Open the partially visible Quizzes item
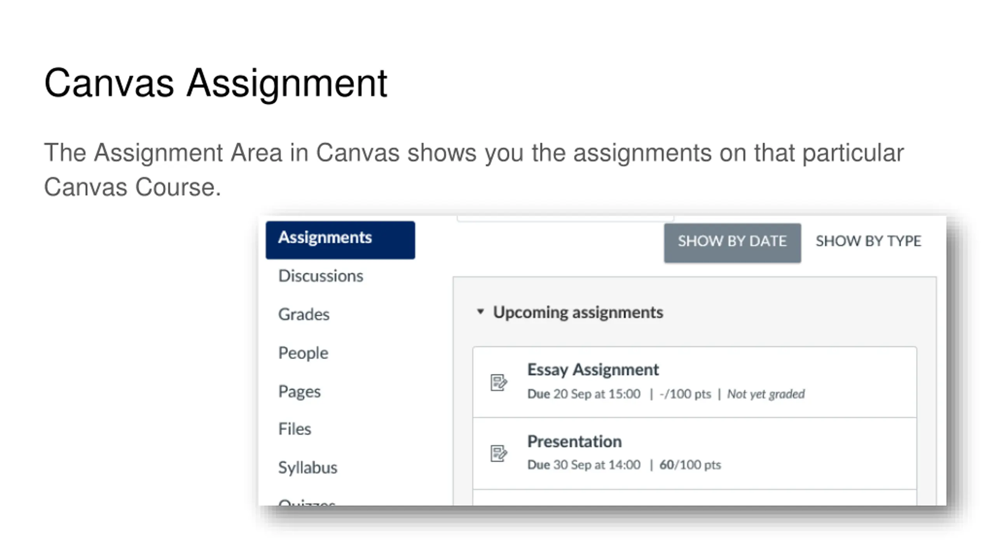Viewport: 995px width, 560px height. pos(307,502)
